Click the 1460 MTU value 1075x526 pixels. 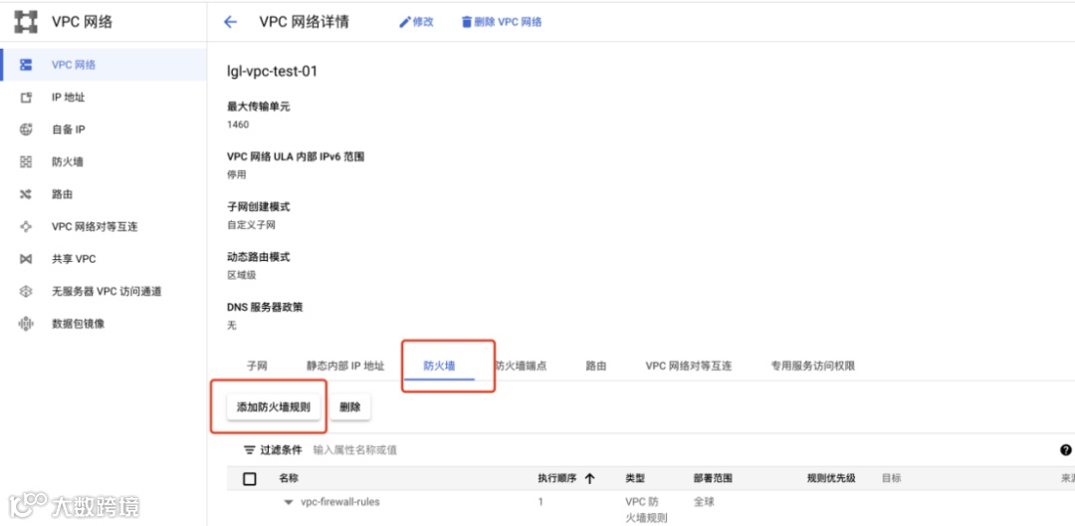[x=238, y=125]
